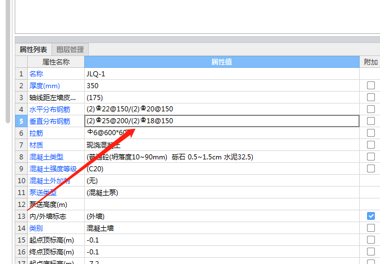Toggle the 附加 checkbox for 类别
This screenshot has height=264, width=380.
[371, 228]
